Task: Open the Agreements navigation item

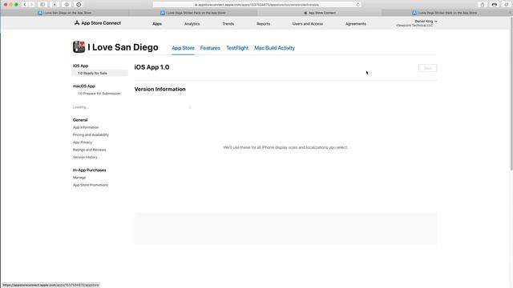Action: tap(356, 24)
